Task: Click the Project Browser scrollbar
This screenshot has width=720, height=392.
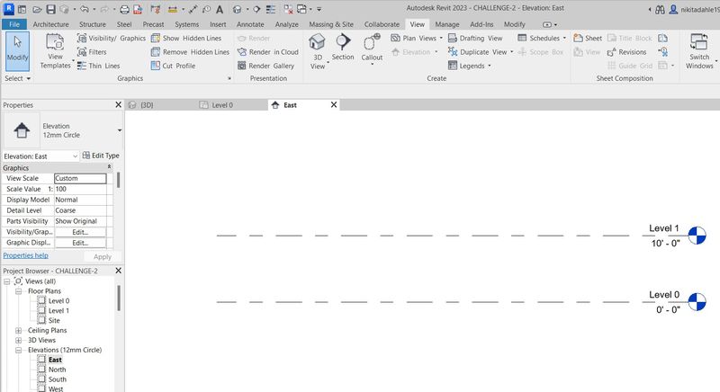Action: click(x=119, y=298)
